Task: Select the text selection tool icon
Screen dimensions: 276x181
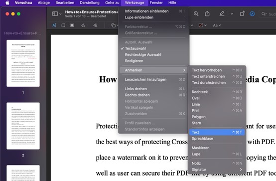Action: click(54, 25)
